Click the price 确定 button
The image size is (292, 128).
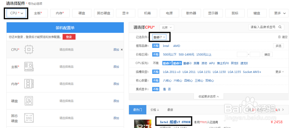(x=267, y=54)
